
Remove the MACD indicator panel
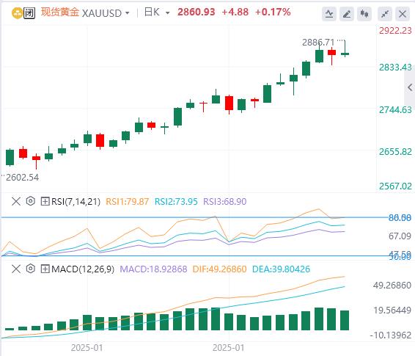(16, 269)
